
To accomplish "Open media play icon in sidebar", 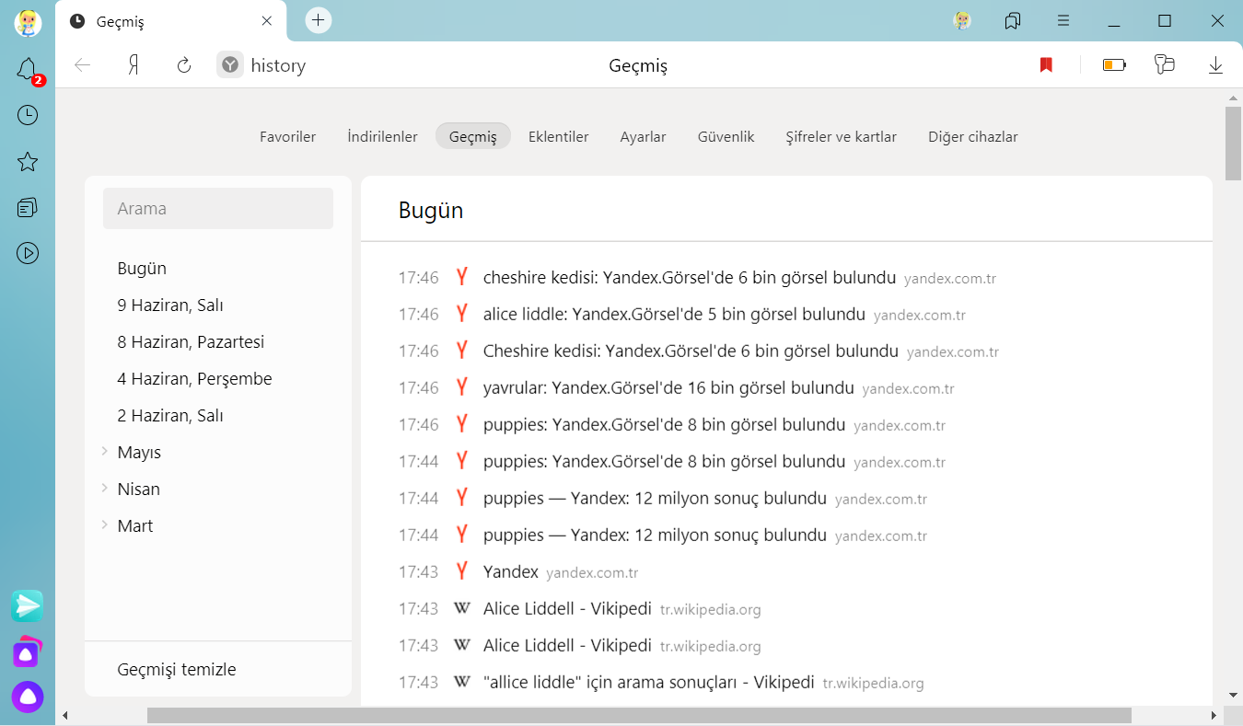I will pos(28,253).
